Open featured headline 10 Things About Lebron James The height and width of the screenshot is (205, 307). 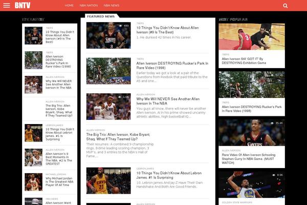click(169, 175)
